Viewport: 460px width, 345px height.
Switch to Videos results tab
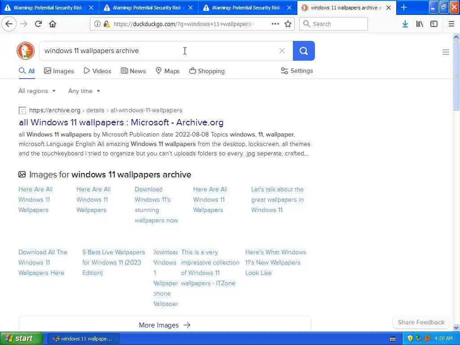point(97,71)
